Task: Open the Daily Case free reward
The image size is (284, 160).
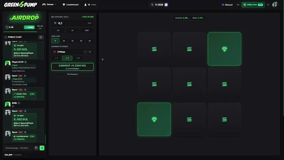Action: (253, 5)
